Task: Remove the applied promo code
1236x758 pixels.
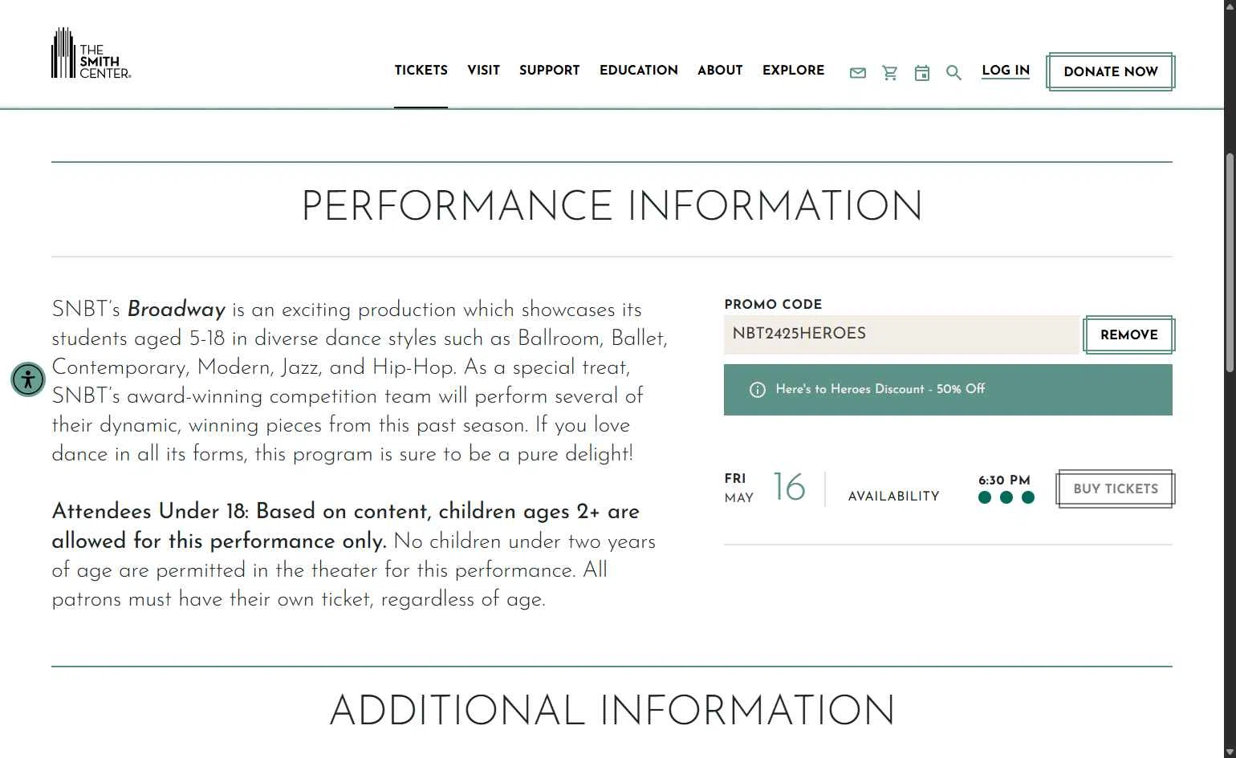Action: click(1128, 334)
